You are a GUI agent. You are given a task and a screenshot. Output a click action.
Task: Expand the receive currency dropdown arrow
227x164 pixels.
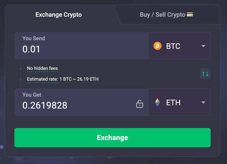204,102
